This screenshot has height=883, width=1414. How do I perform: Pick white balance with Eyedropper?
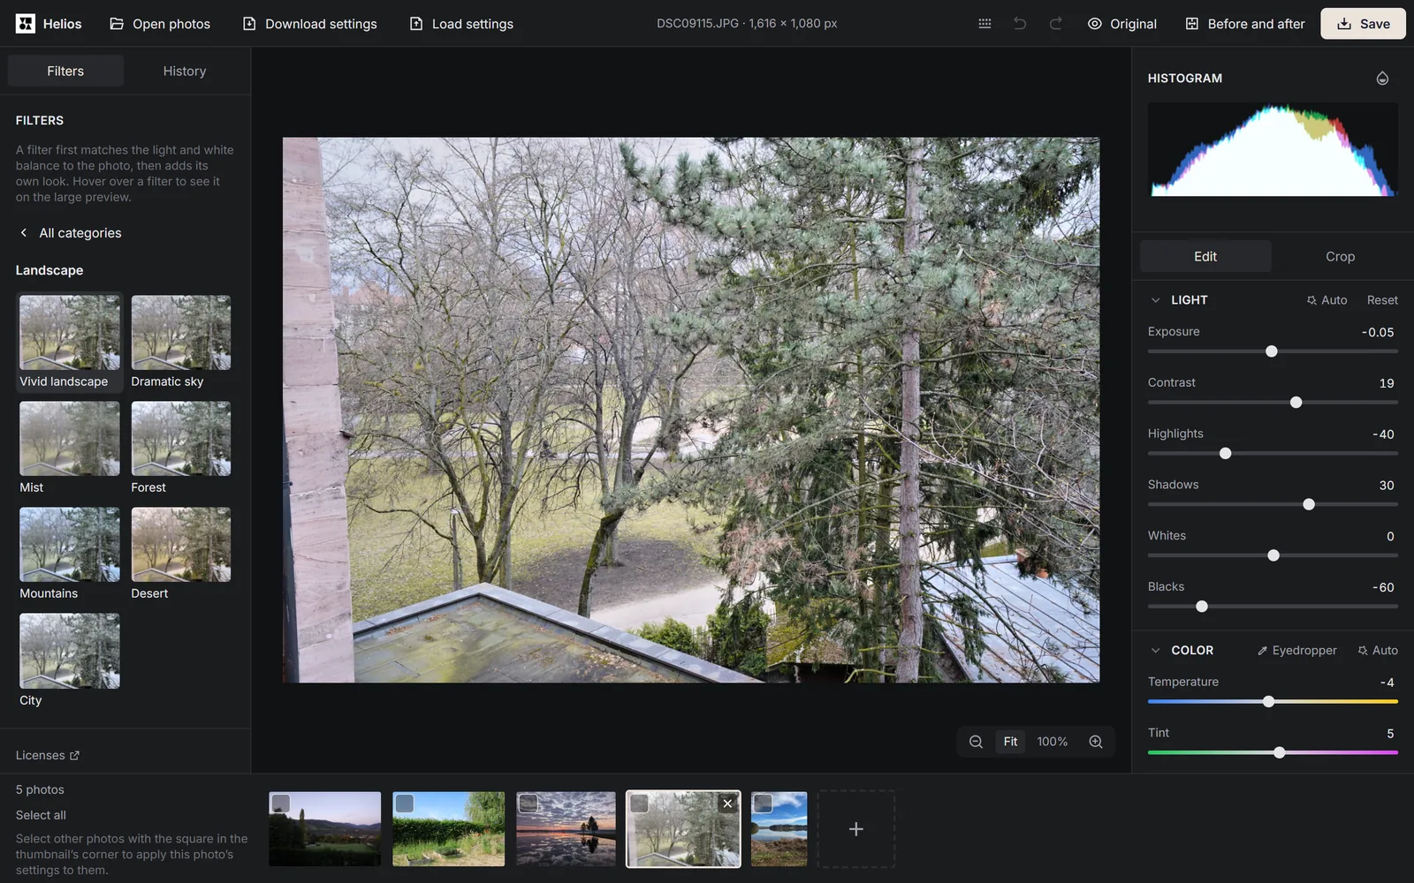(1296, 651)
